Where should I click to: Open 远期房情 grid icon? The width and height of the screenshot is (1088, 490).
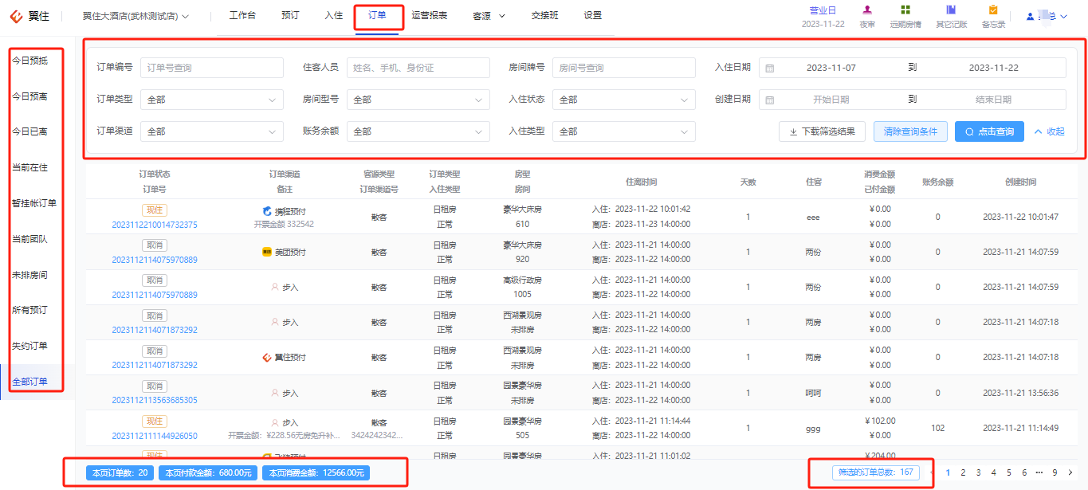click(905, 10)
